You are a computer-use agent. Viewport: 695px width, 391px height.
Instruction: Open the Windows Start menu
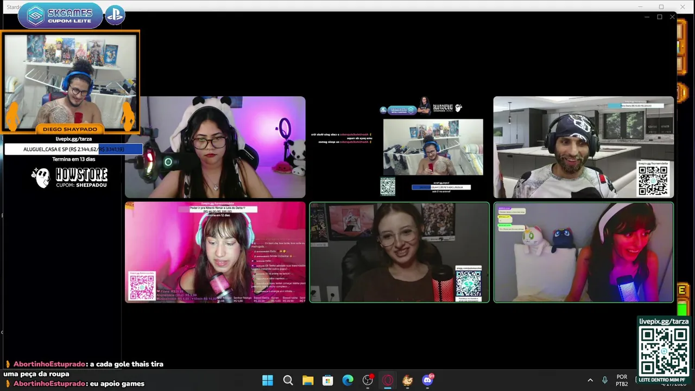click(268, 380)
